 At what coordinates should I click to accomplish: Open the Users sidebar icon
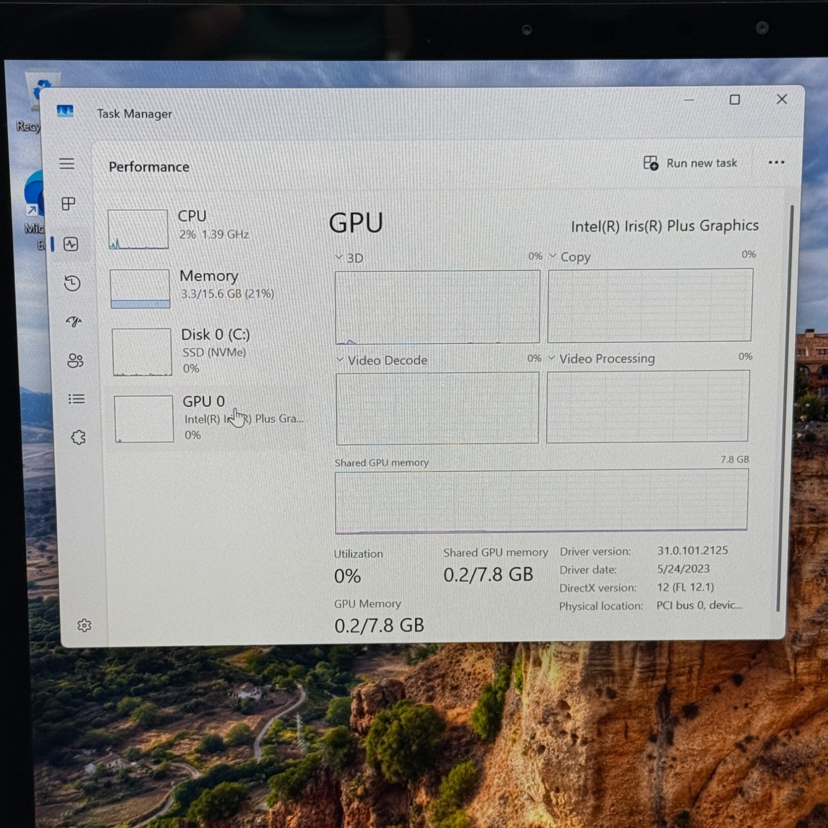tap(75, 360)
